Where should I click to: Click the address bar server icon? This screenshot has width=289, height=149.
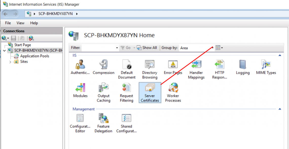pos(29,13)
